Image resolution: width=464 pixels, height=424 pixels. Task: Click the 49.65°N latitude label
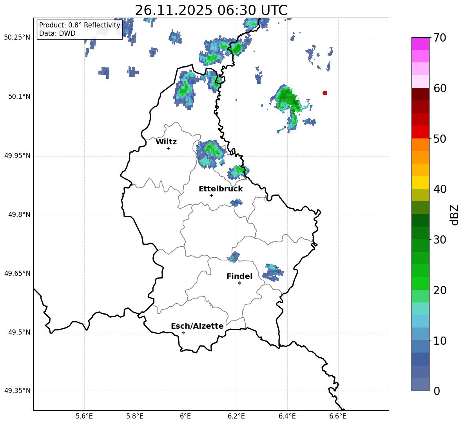click(17, 273)
